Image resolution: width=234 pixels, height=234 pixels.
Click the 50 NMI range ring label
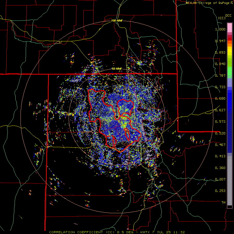click(x=117, y=69)
